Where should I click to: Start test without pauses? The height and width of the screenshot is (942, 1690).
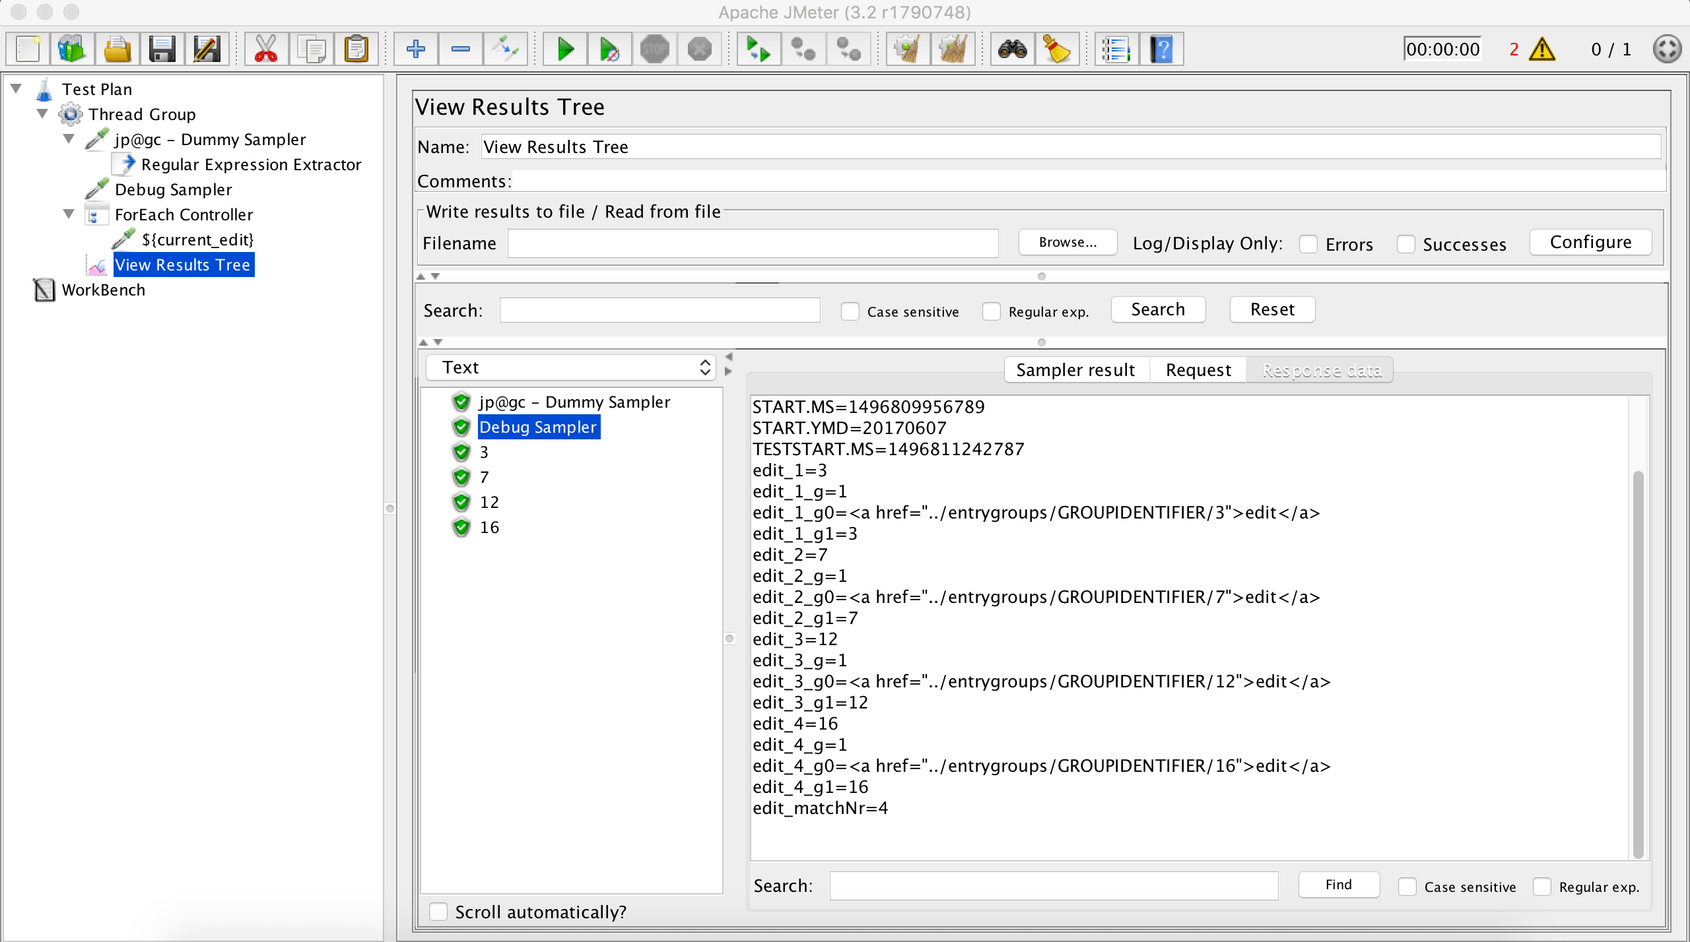(609, 48)
